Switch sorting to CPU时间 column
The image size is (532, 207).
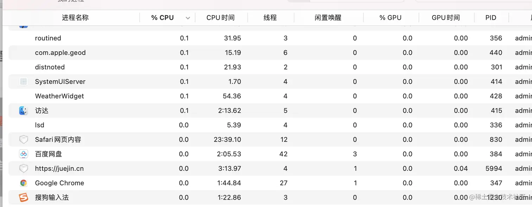(221, 17)
